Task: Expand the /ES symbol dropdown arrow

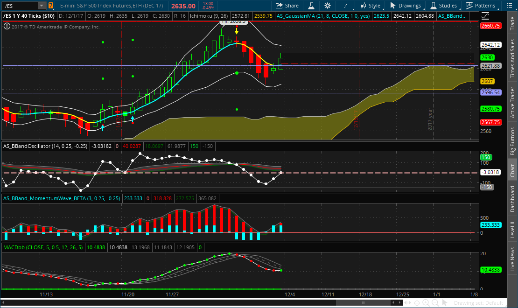Action: coord(41,6)
